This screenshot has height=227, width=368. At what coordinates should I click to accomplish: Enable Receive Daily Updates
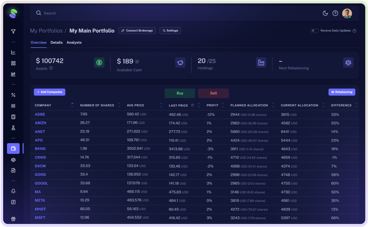click(x=314, y=31)
